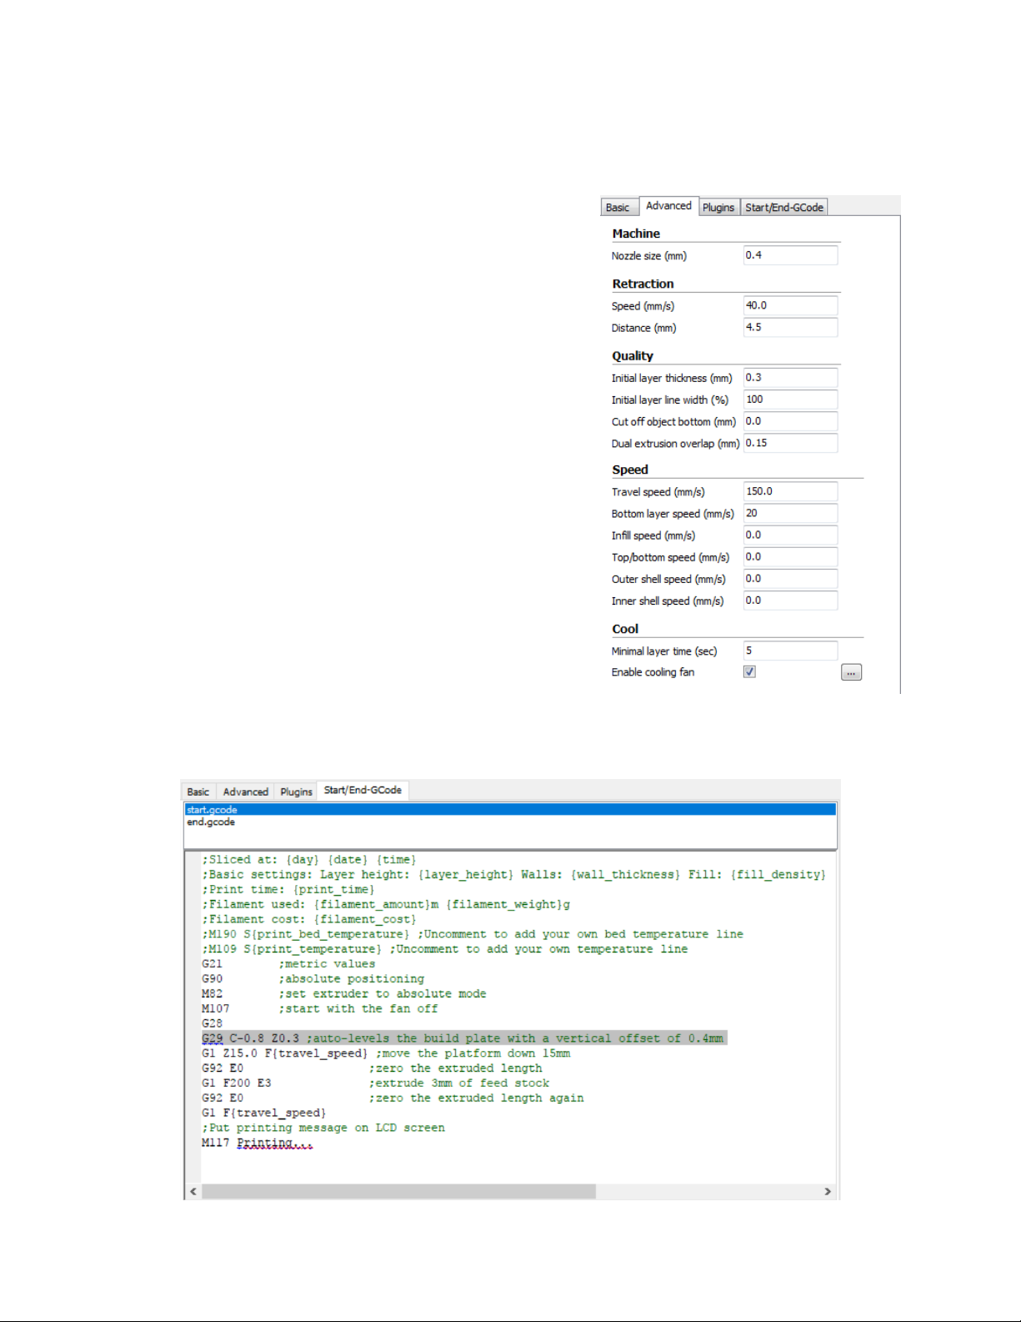Click the ';Basic settings: Layer height' line

coord(513,875)
